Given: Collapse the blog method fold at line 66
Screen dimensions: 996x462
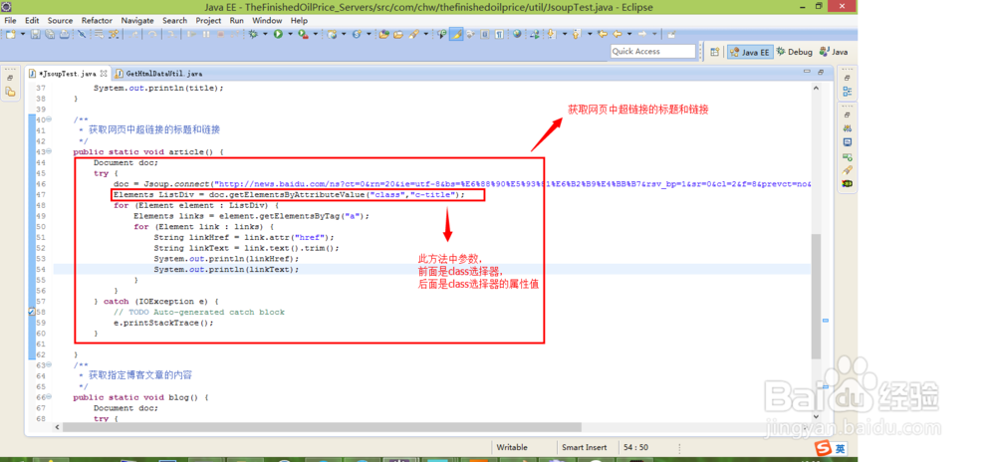Looking at the screenshot, I should coord(49,397).
